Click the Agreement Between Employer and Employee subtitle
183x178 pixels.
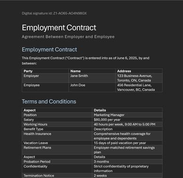[x=68, y=37]
